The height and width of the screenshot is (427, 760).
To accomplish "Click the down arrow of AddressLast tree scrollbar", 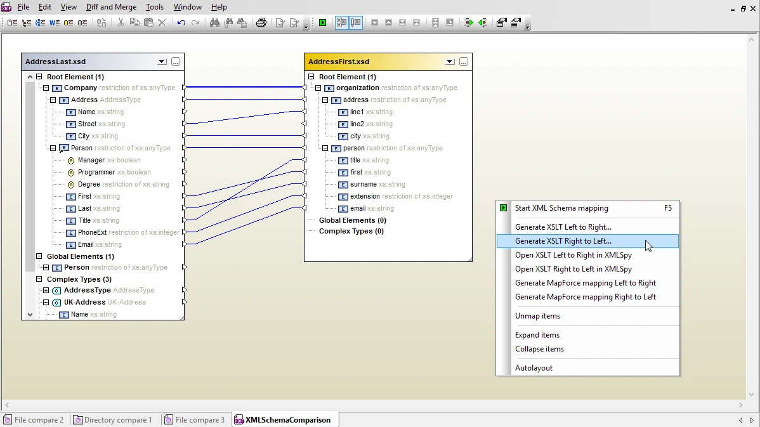I will [30, 315].
